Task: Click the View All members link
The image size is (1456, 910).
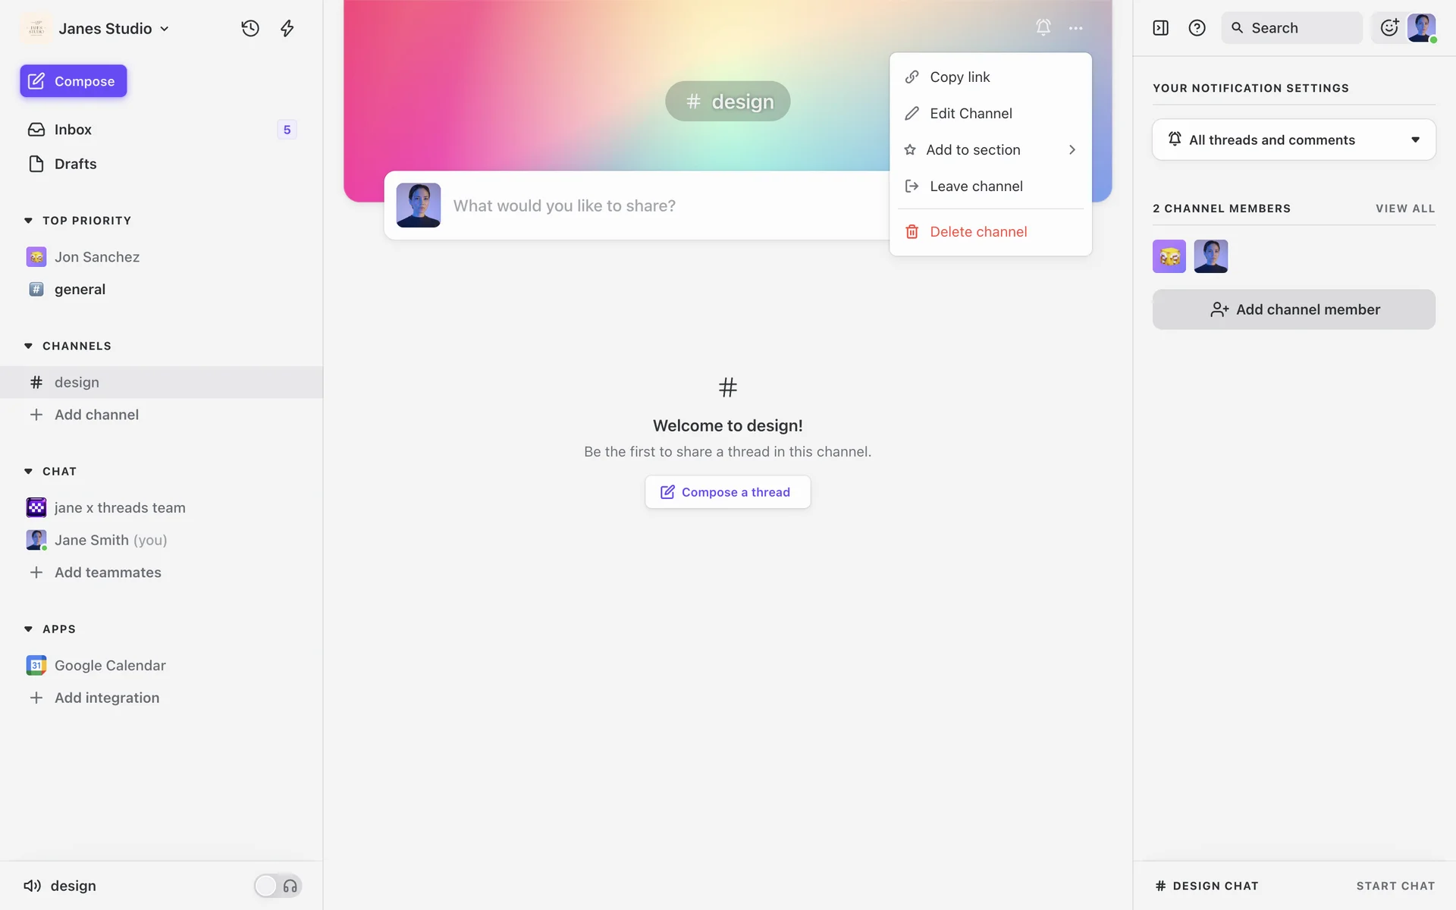Action: pos(1405,209)
